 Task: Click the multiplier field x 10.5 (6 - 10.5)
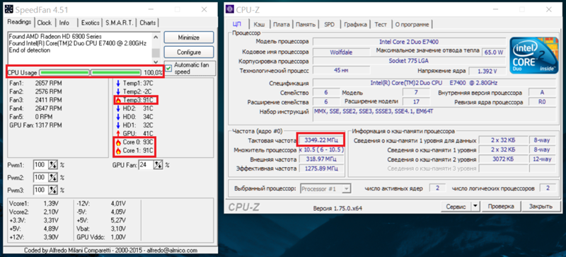(x=321, y=149)
